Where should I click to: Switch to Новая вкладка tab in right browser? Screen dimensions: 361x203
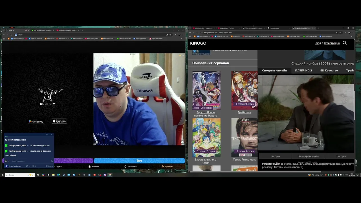pos(278,28)
